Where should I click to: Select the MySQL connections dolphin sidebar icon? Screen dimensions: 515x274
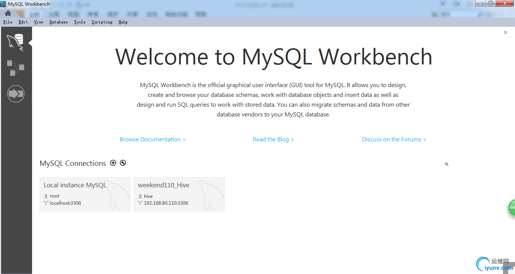15,42
